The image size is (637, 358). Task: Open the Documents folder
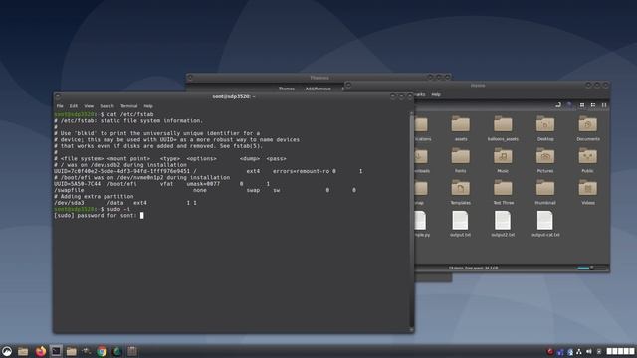588,128
